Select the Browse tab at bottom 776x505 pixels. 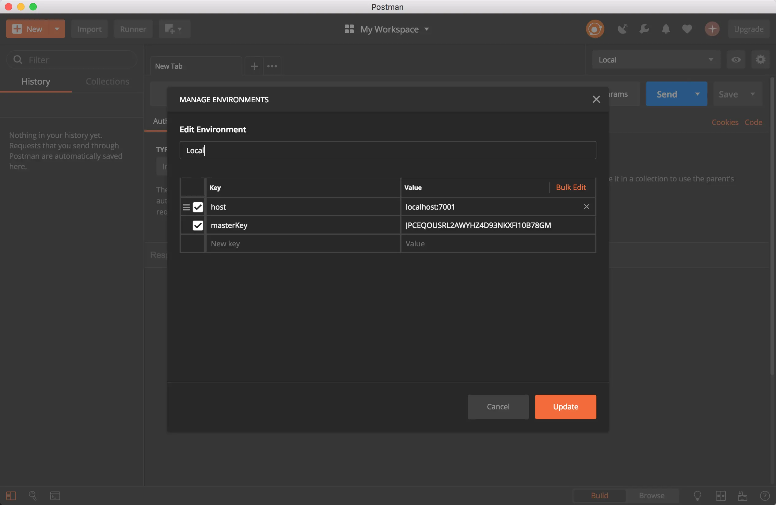point(652,496)
